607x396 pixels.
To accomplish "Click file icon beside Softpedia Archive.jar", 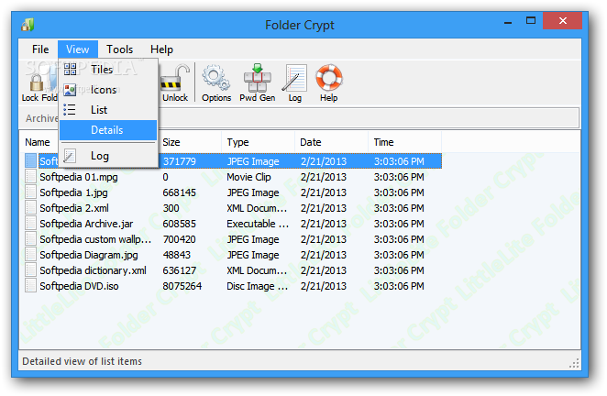I will pos(30,224).
